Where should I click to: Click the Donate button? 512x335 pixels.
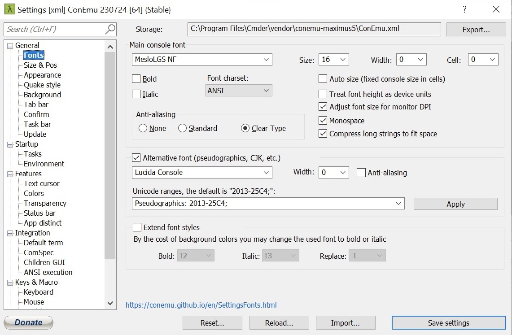tap(28, 322)
